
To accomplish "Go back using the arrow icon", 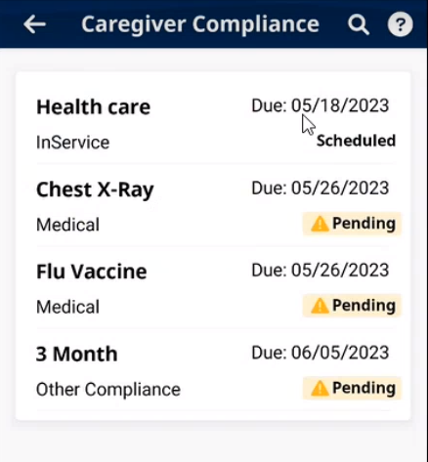I will tap(34, 24).
